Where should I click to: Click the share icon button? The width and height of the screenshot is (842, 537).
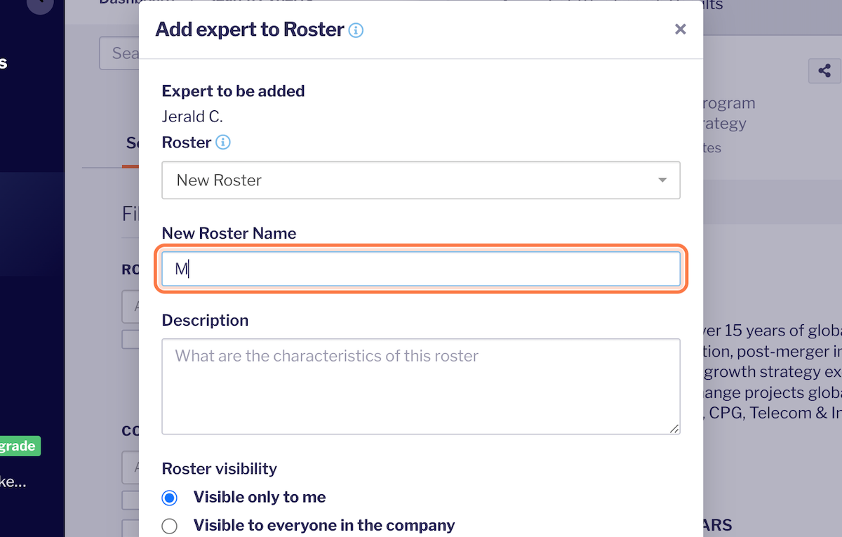pyautogui.click(x=824, y=71)
